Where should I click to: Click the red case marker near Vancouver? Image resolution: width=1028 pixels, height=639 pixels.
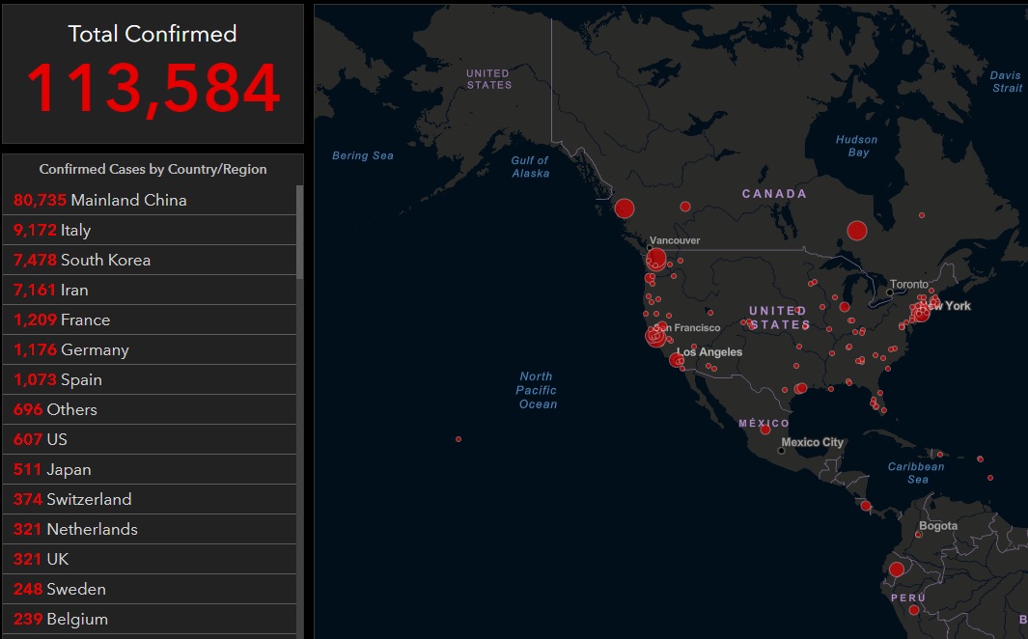coord(655,258)
